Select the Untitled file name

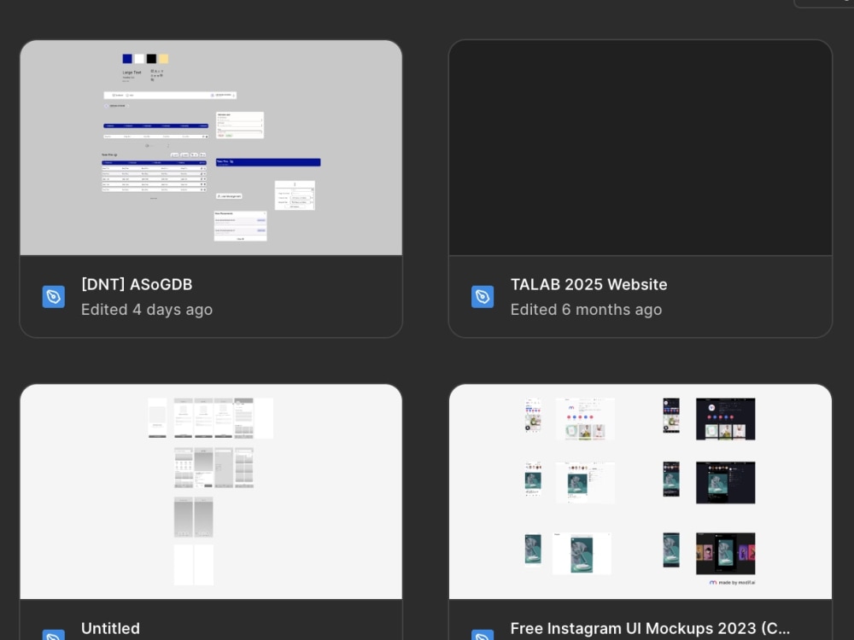(x=110, y=629)
